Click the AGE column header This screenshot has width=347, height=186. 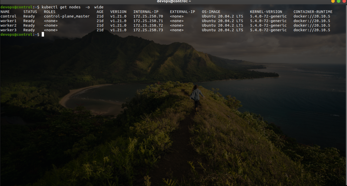[100, 12]
